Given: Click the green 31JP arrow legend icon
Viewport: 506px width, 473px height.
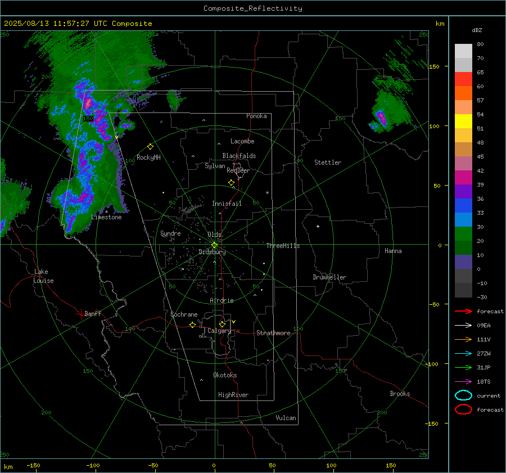Looking at the screenshot, I should coord(463,367).
